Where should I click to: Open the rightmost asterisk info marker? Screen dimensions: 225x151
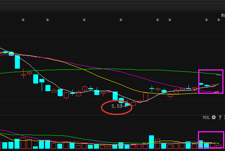click(x=219, y=20)
